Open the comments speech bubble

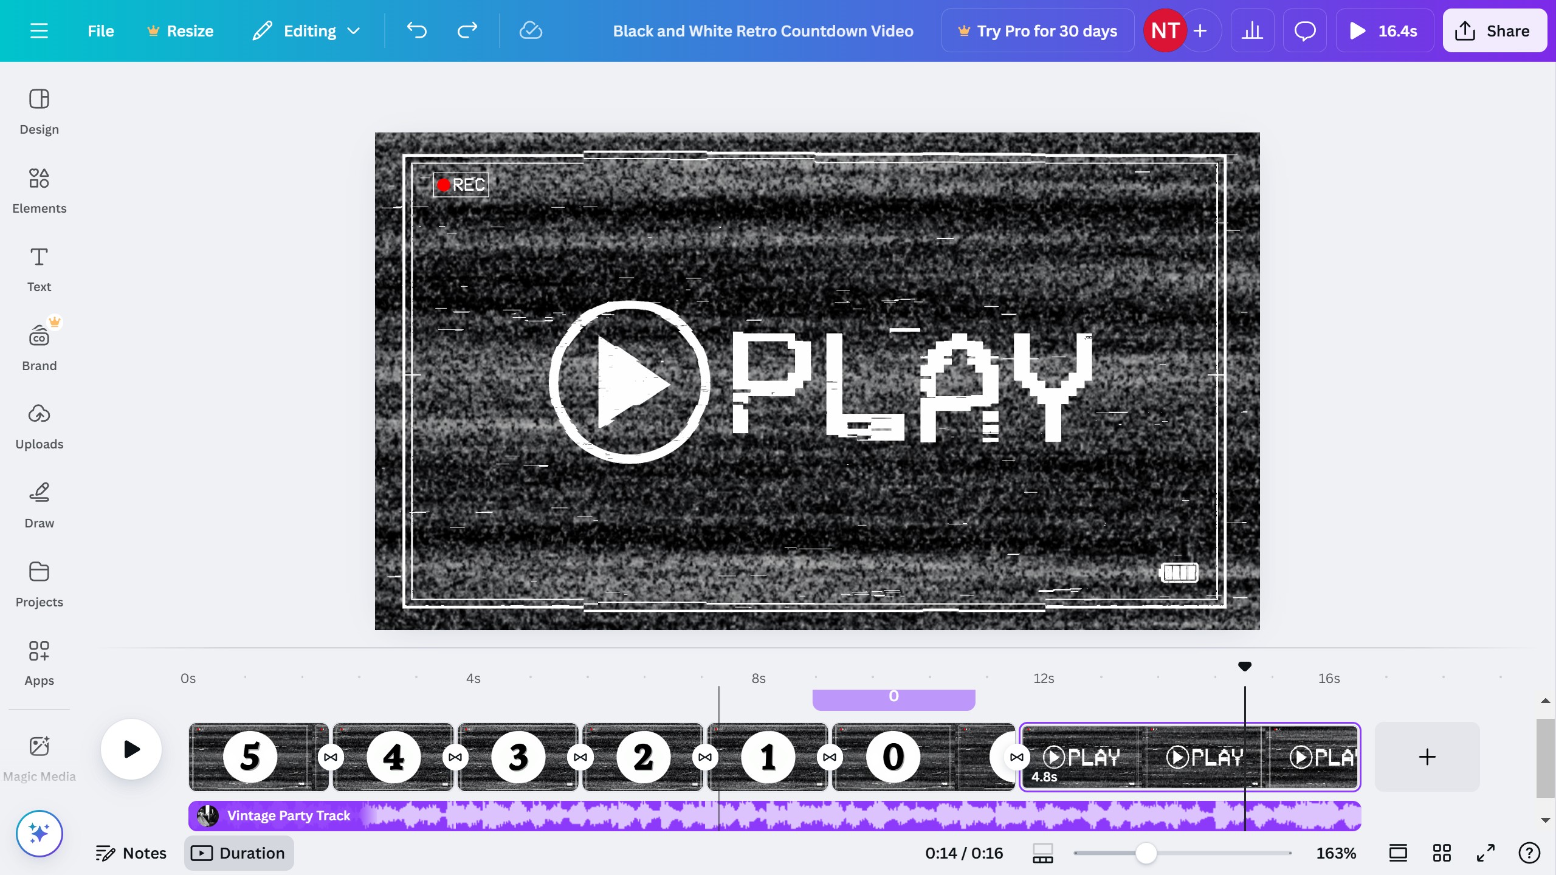pos(1304,30)
